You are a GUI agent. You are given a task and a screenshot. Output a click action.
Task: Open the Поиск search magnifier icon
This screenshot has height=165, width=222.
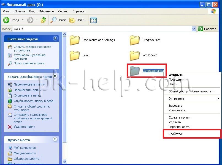[53, 20]
